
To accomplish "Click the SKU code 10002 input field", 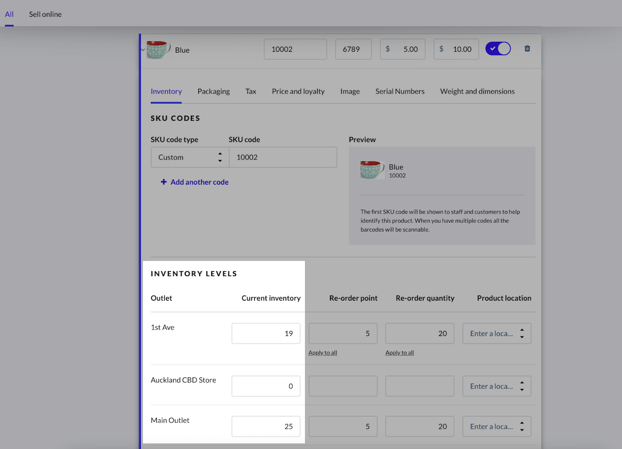I will point(282,157).
